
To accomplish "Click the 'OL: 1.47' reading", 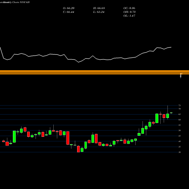I will click(129, 16).
